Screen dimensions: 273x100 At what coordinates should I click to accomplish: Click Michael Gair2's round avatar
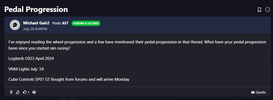pos(15,25)
